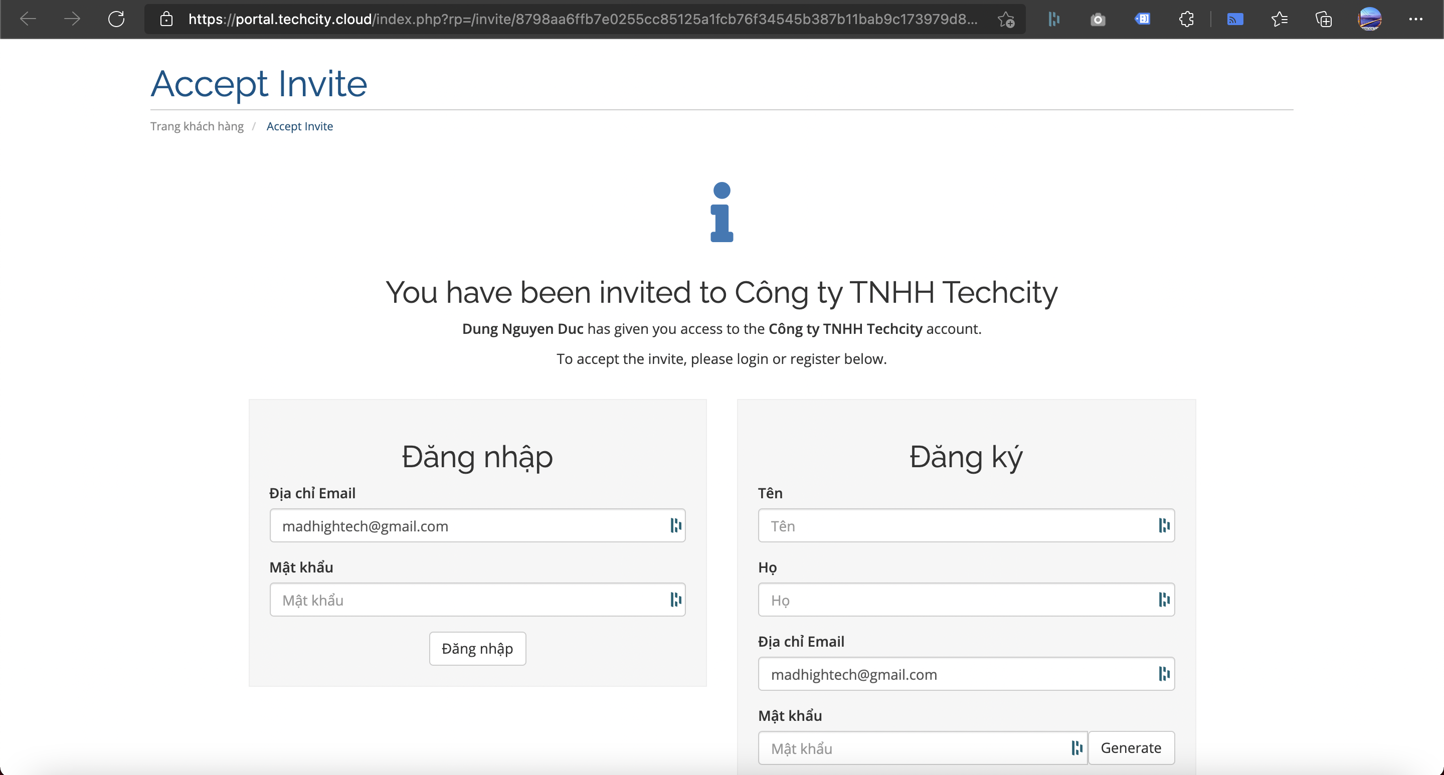Screen dimensions: 1444x775
Task: Click autofill icon in login Mật khẩu field
Action: 675,599
